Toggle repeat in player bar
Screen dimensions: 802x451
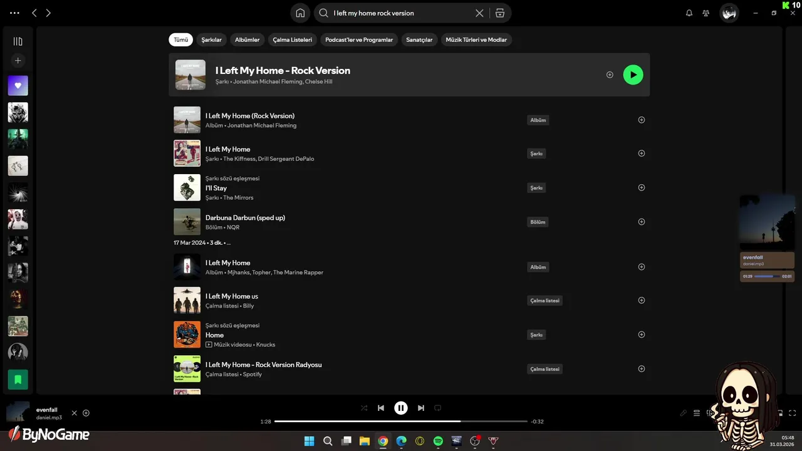438,408
